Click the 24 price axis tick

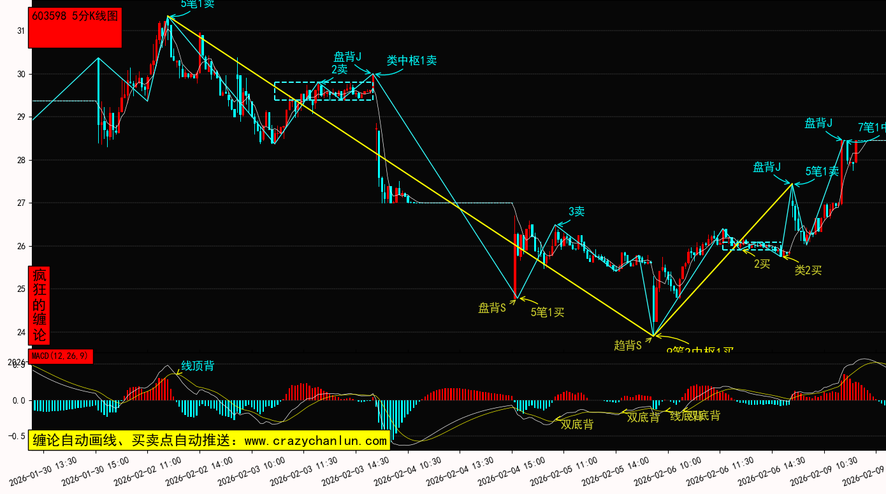[x=20, y=332]
